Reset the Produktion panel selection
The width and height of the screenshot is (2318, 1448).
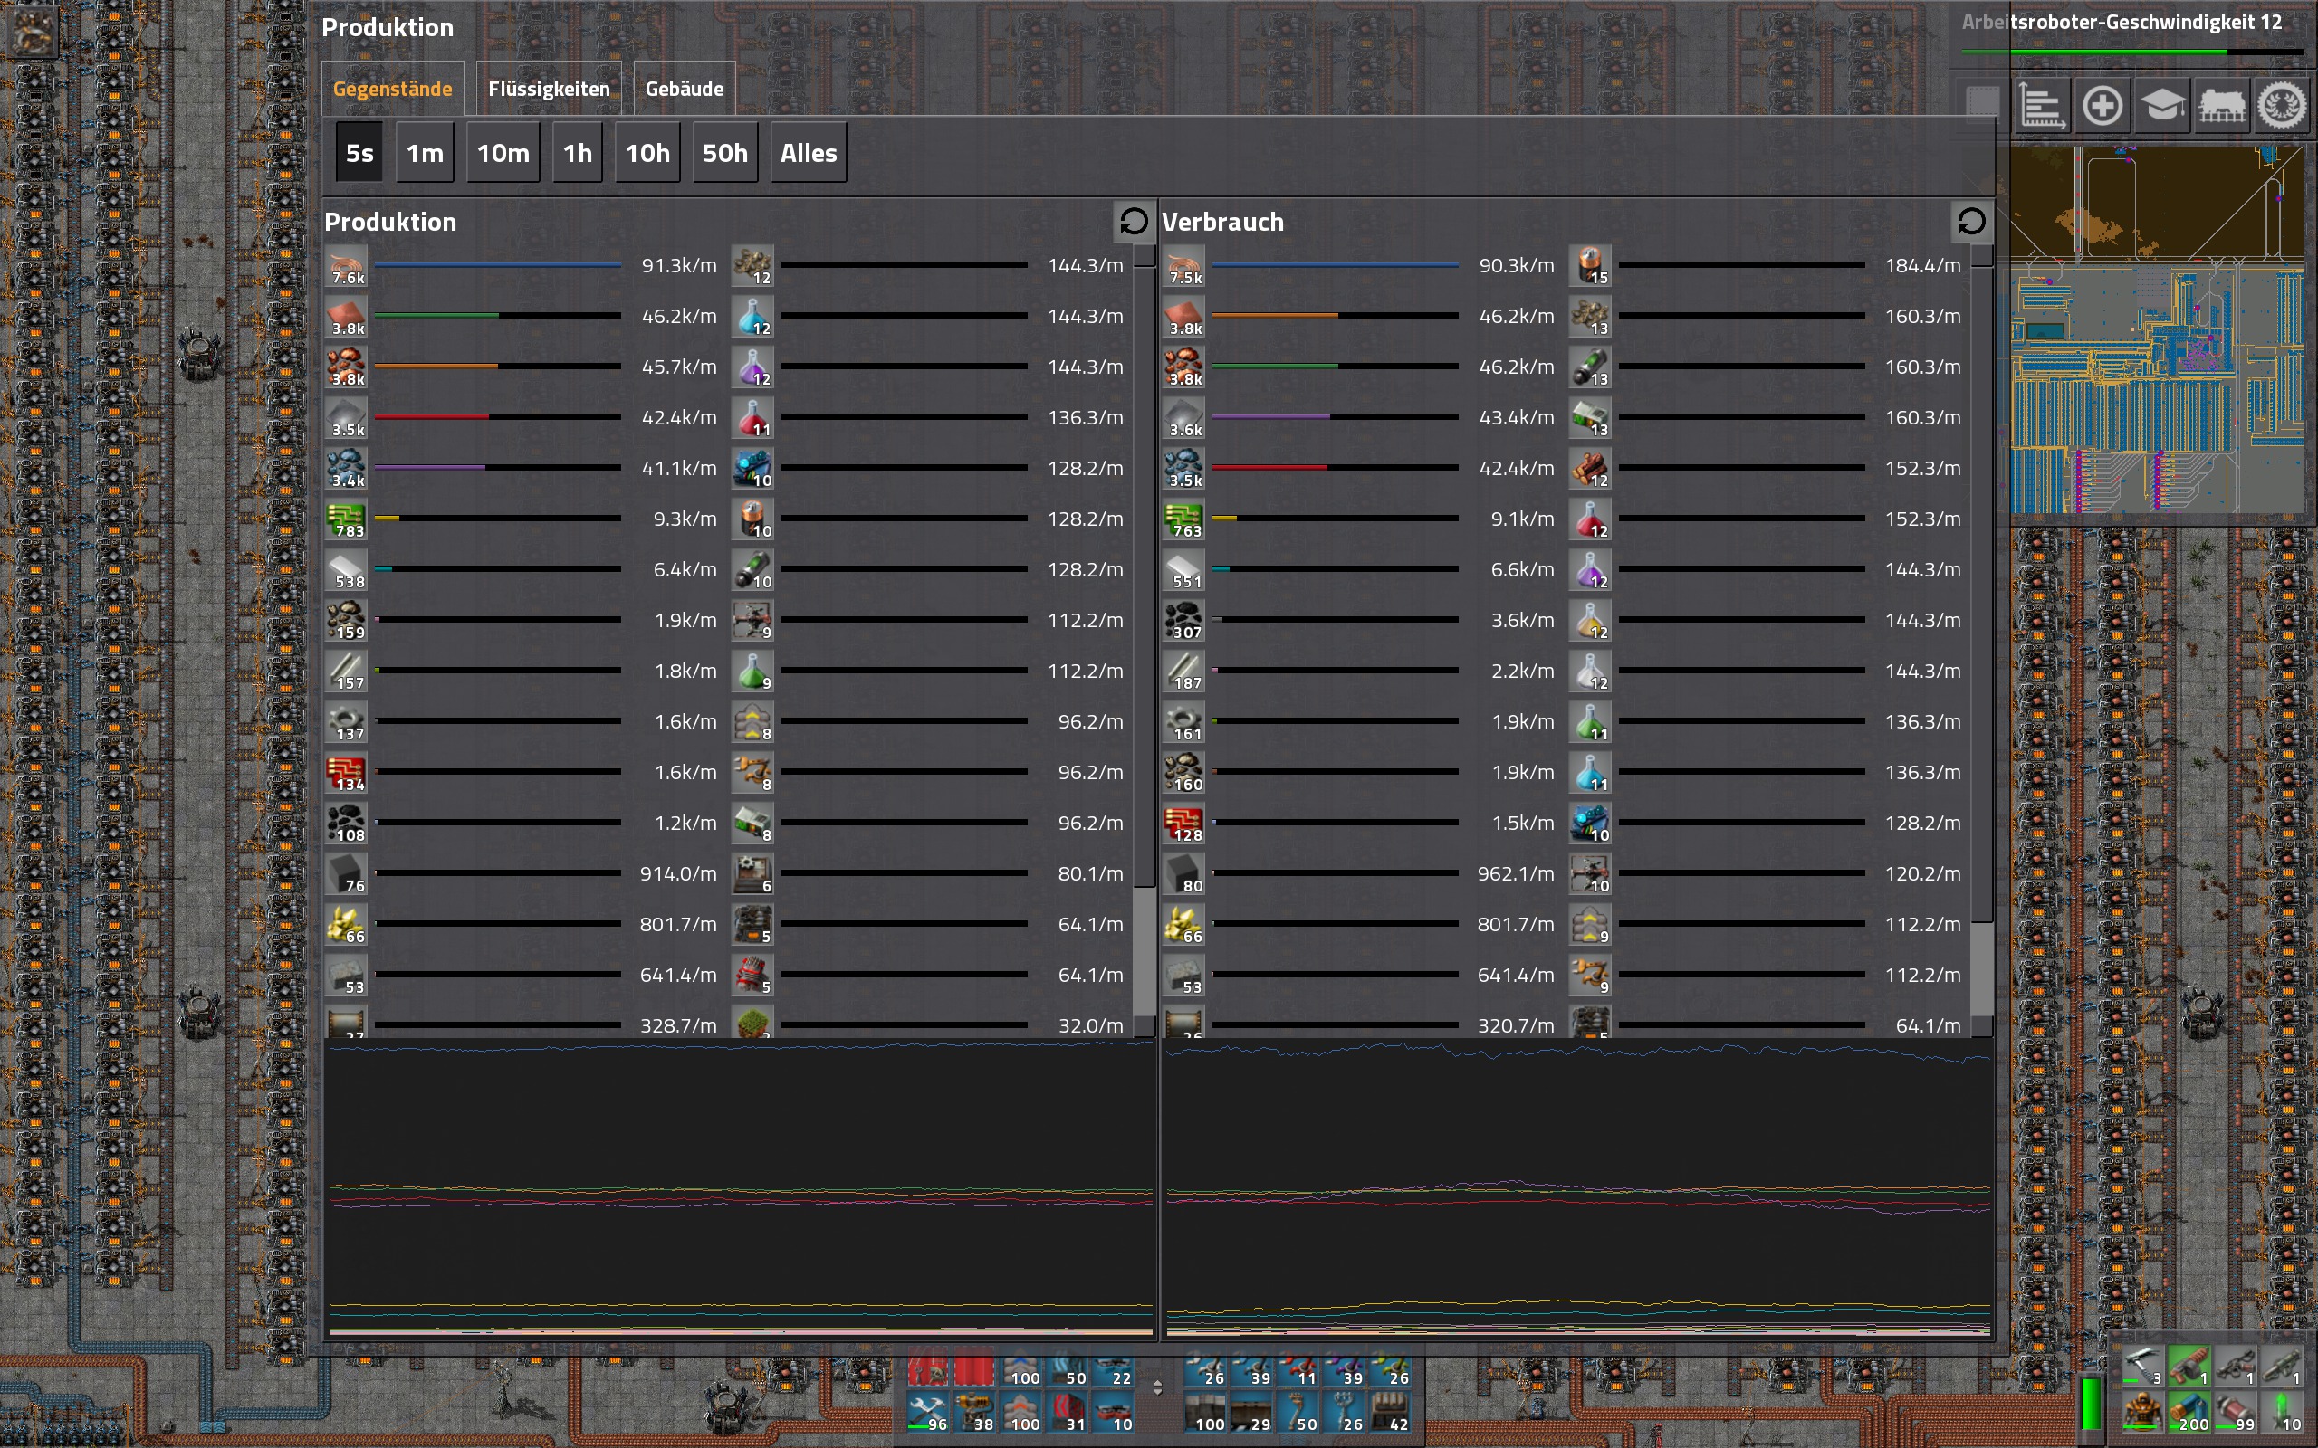1133,223
